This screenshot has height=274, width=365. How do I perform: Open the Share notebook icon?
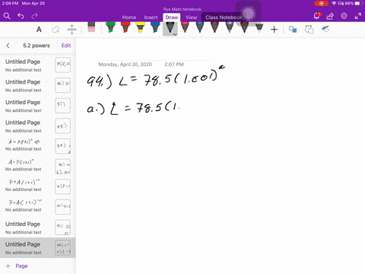pos(330,16)
